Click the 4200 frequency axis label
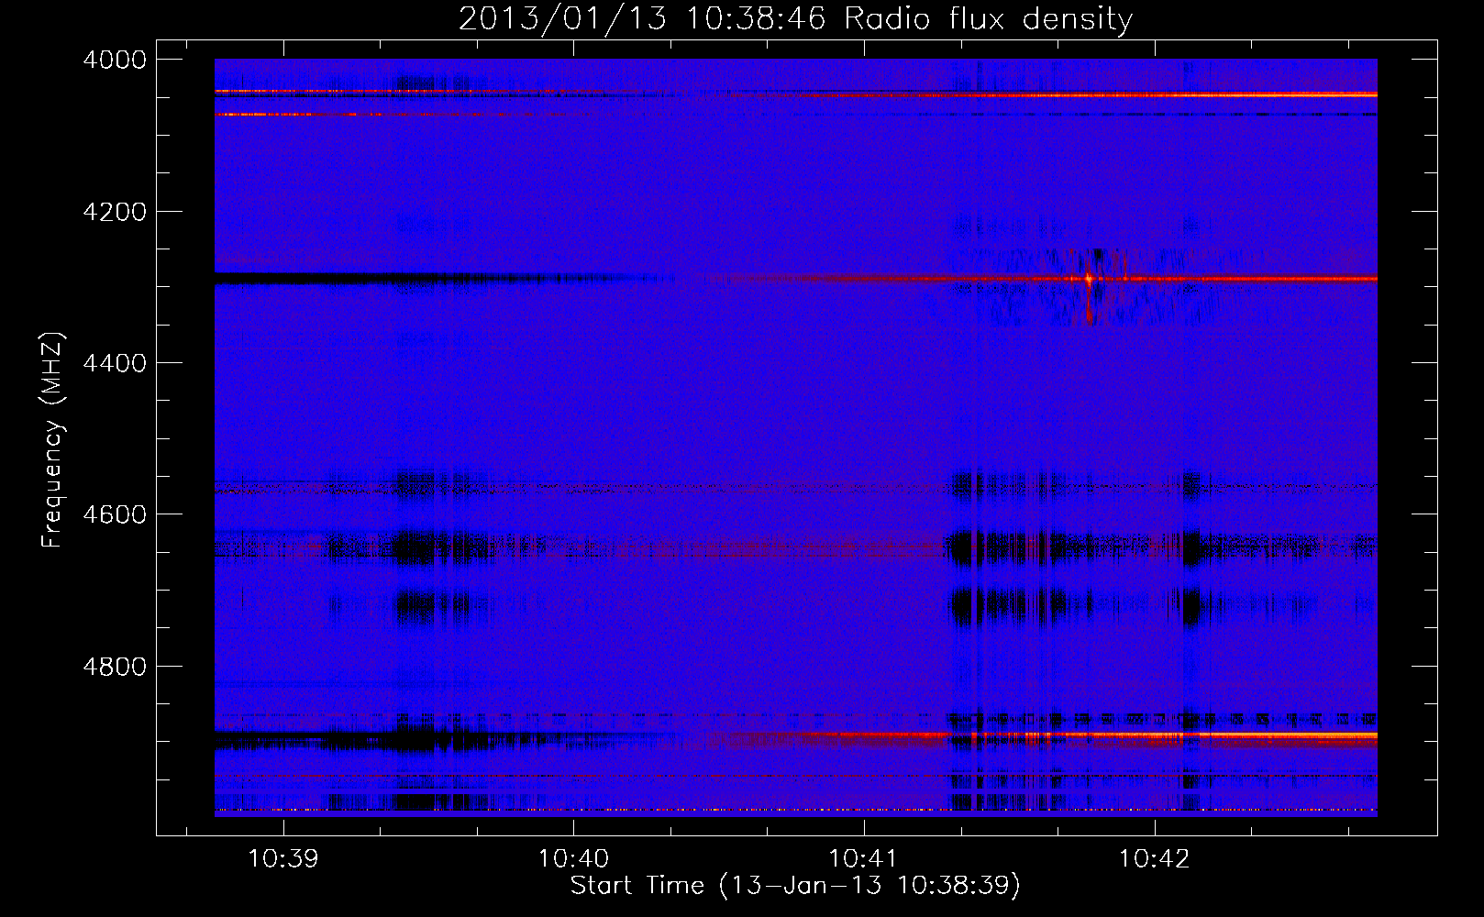The width and height of the screenshot is (1484, 917). click(115, 212)
